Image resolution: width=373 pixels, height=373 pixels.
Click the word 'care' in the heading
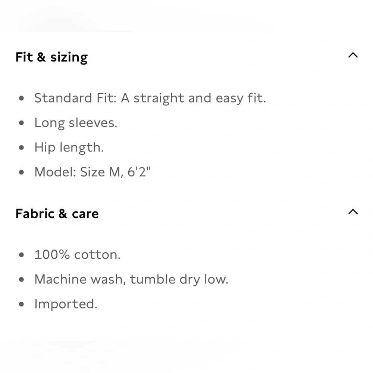85,214
